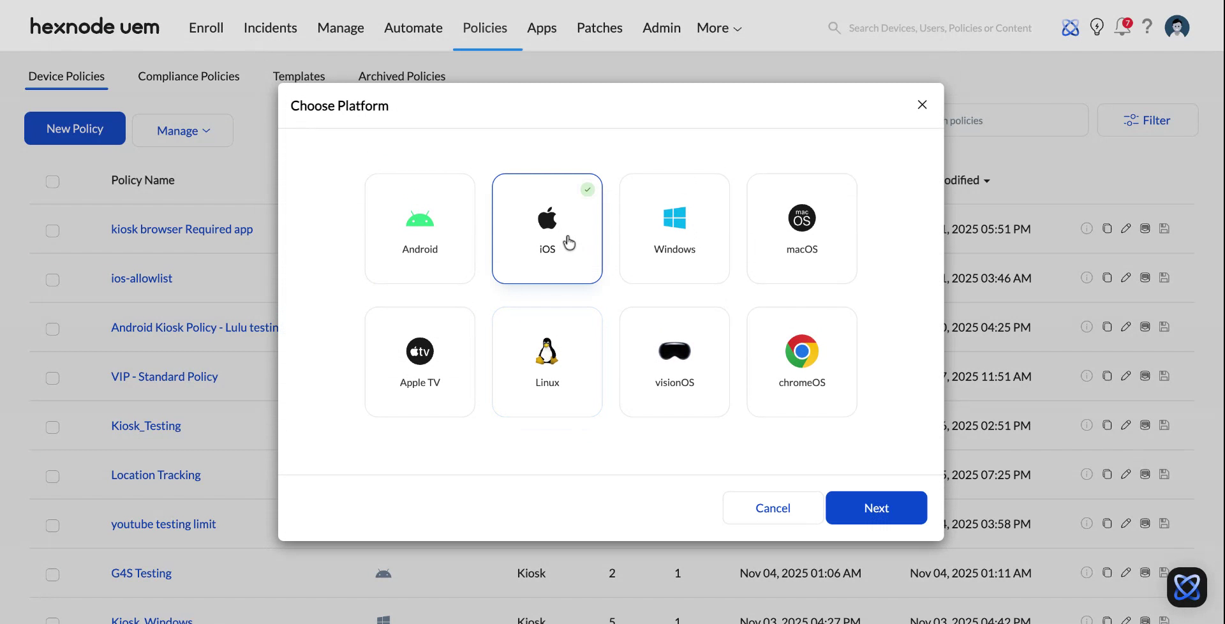
Task: Open the notifications bell
Action: click(x=1122, y=27)
